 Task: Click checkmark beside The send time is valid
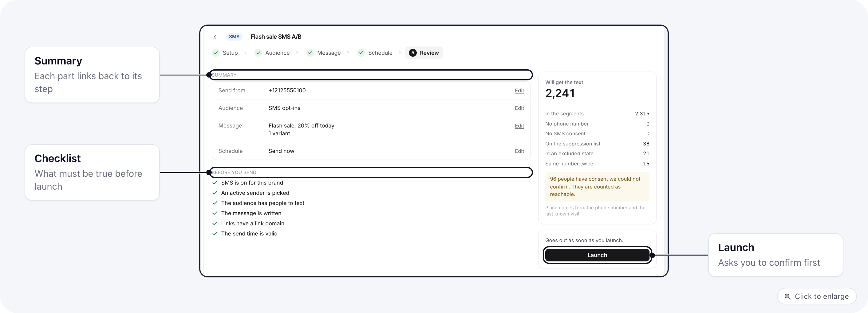click(215, 234)
